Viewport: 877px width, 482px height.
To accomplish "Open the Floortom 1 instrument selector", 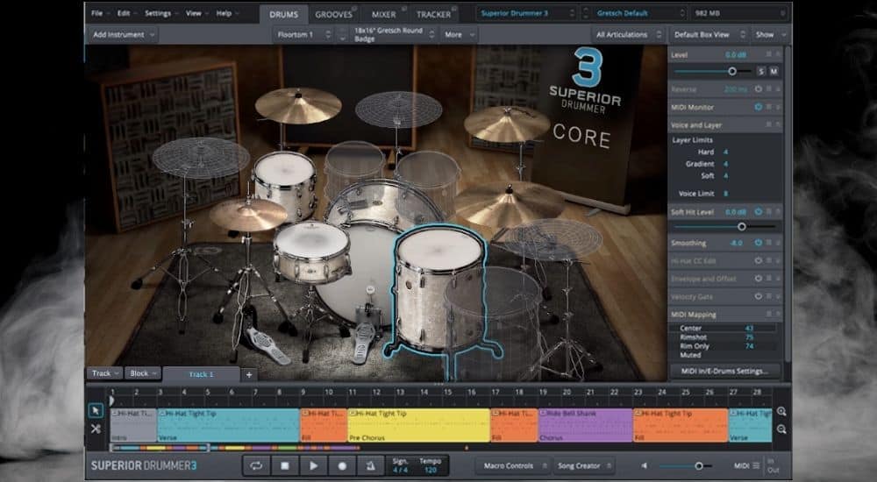I will click(x=303, y=35).
